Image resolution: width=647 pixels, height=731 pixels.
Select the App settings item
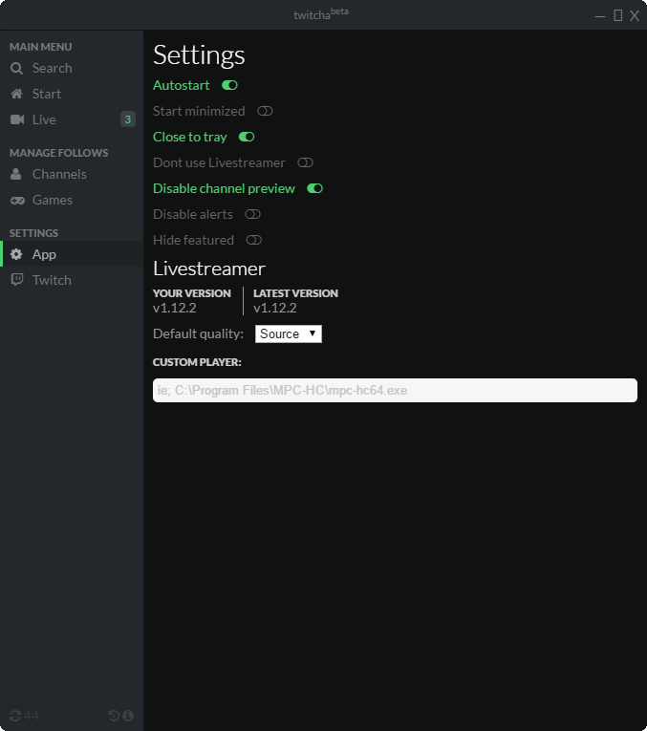click(72, 254)
